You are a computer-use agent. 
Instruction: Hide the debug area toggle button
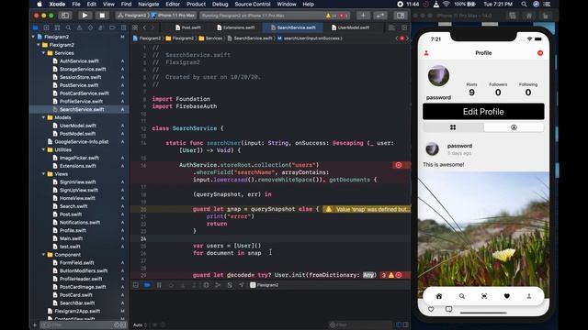coord(136,285)
